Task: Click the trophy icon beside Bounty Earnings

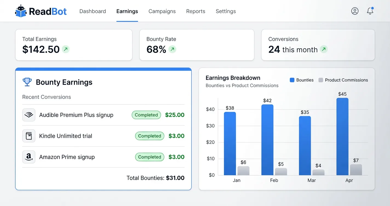Action: tap(27, 82)
